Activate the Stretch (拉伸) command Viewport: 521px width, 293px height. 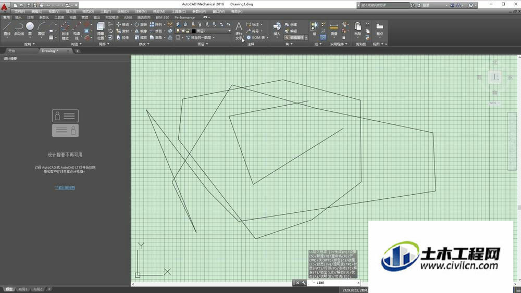[x=122, y=37]
